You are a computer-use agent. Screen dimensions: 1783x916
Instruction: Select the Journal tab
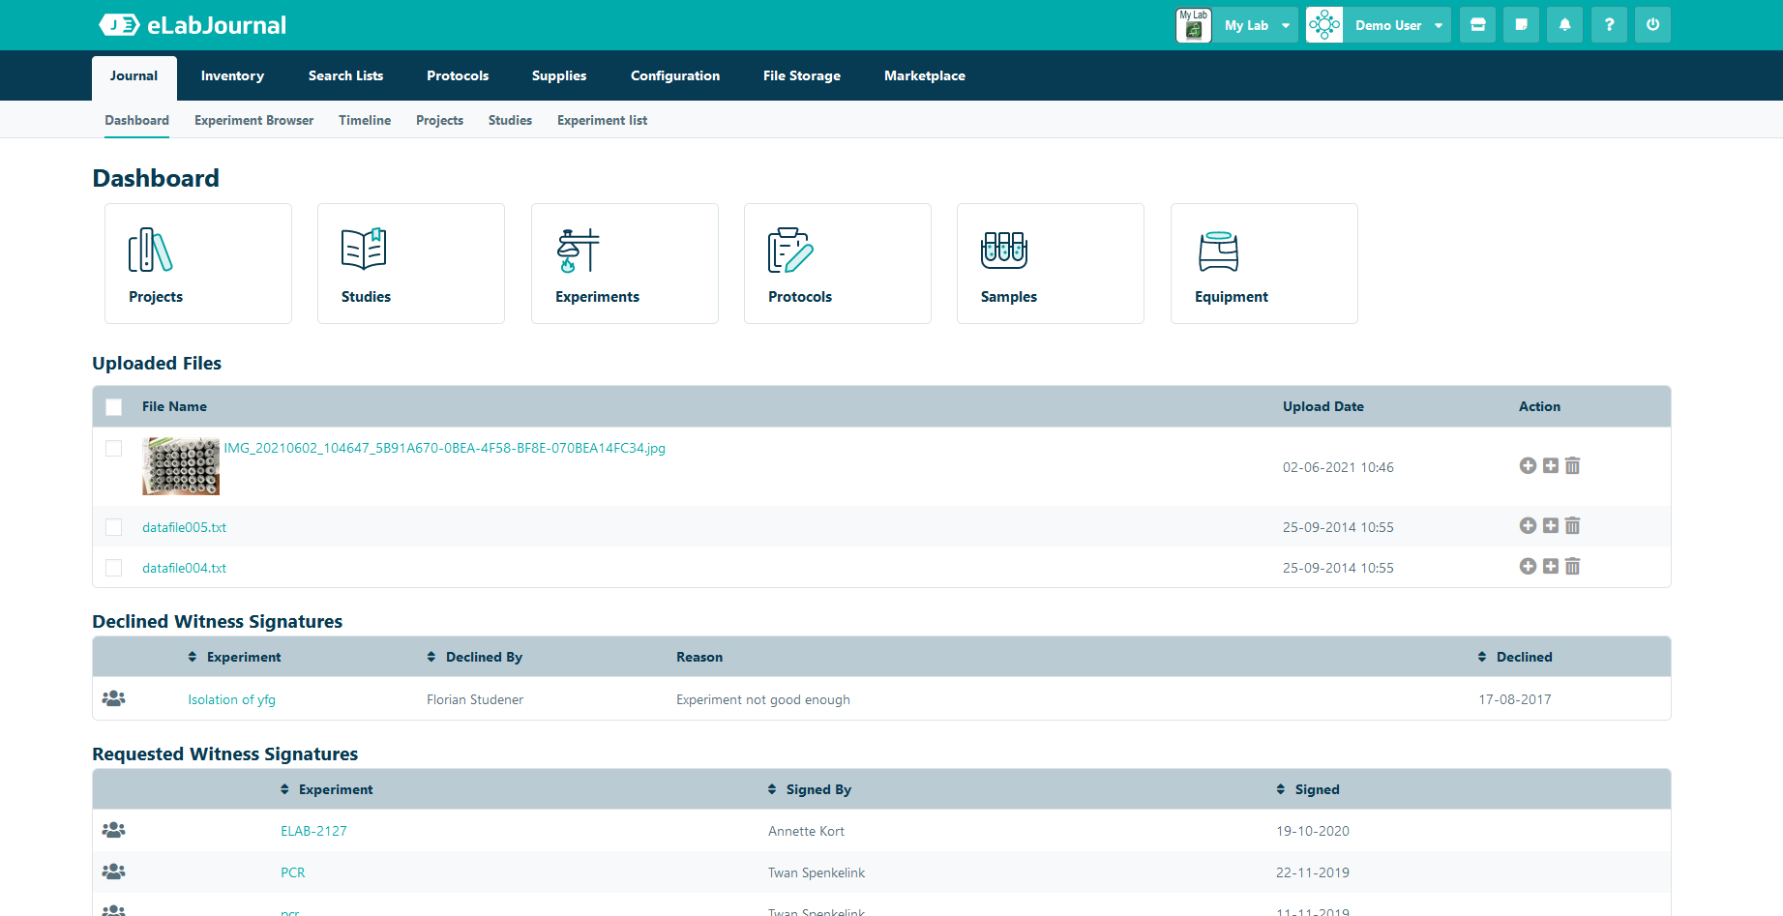tap(134, 76)
